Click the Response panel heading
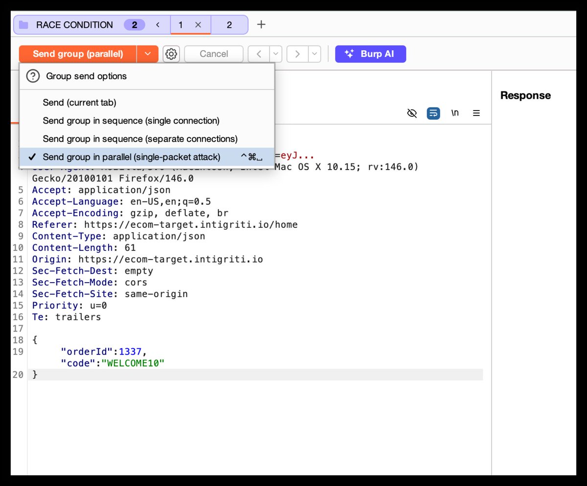587x486 pixels. (525, 95)
